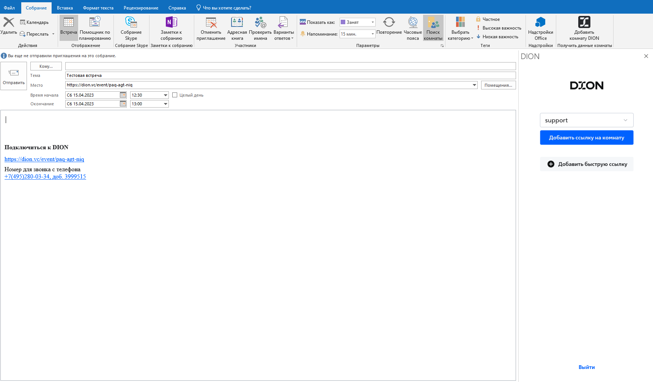Open Выбрать категорию color squares
This screenshot has height=383, width=653.
tap(460, 28)
